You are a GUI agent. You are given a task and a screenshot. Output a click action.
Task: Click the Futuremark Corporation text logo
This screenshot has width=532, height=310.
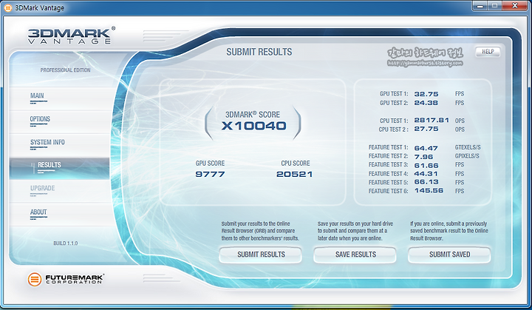coord(75,279)
